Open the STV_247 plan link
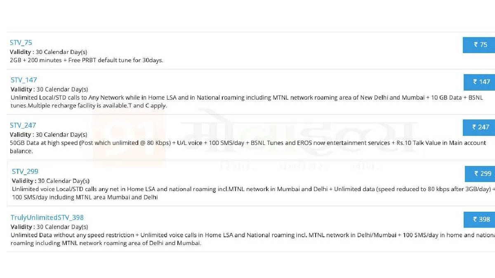This screenshot has height=278, width=495. [x=23, y=125]
